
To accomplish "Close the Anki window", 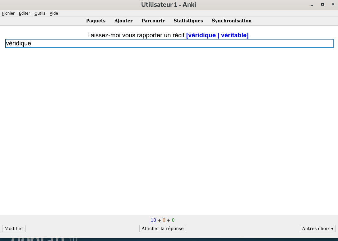I will [333, 5].
